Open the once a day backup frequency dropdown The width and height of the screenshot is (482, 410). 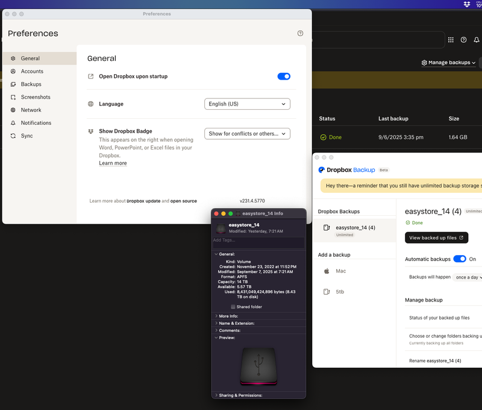coord(468,277)
